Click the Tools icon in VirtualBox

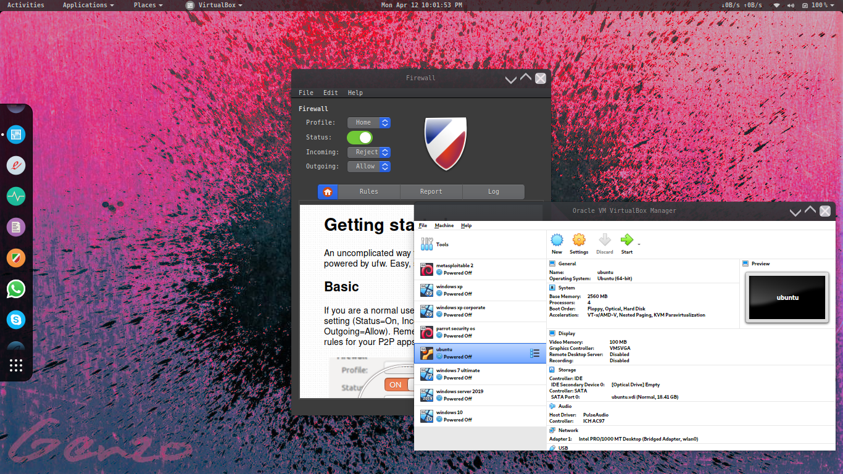(x=427, y=244)
